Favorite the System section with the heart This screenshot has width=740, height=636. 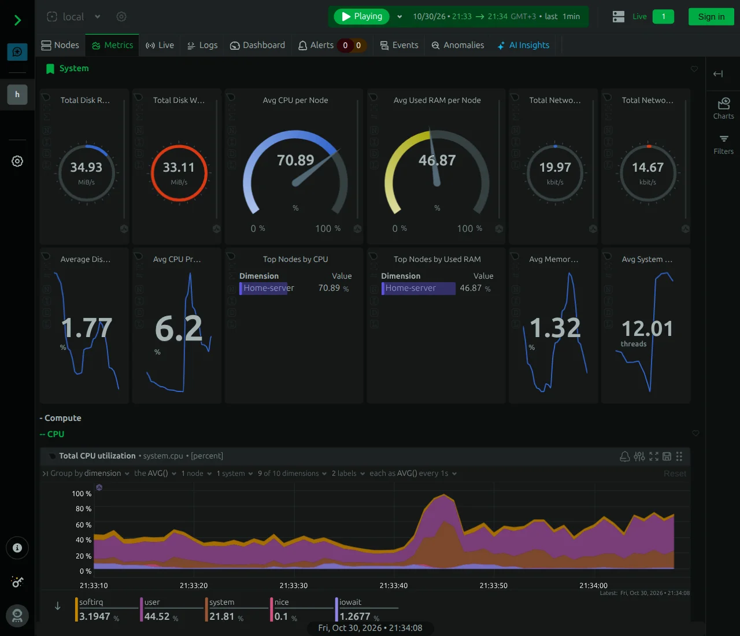pos(694,69)
